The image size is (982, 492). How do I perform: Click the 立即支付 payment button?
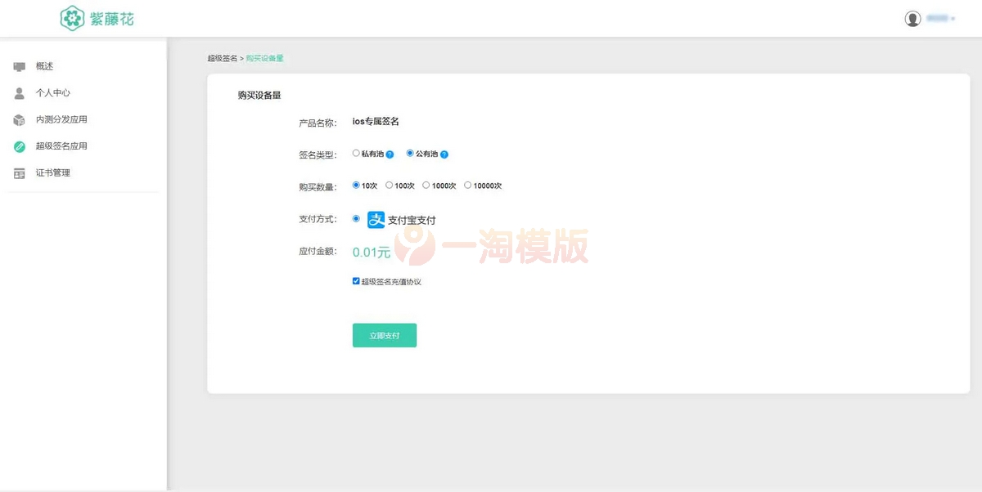coord(384,335)
